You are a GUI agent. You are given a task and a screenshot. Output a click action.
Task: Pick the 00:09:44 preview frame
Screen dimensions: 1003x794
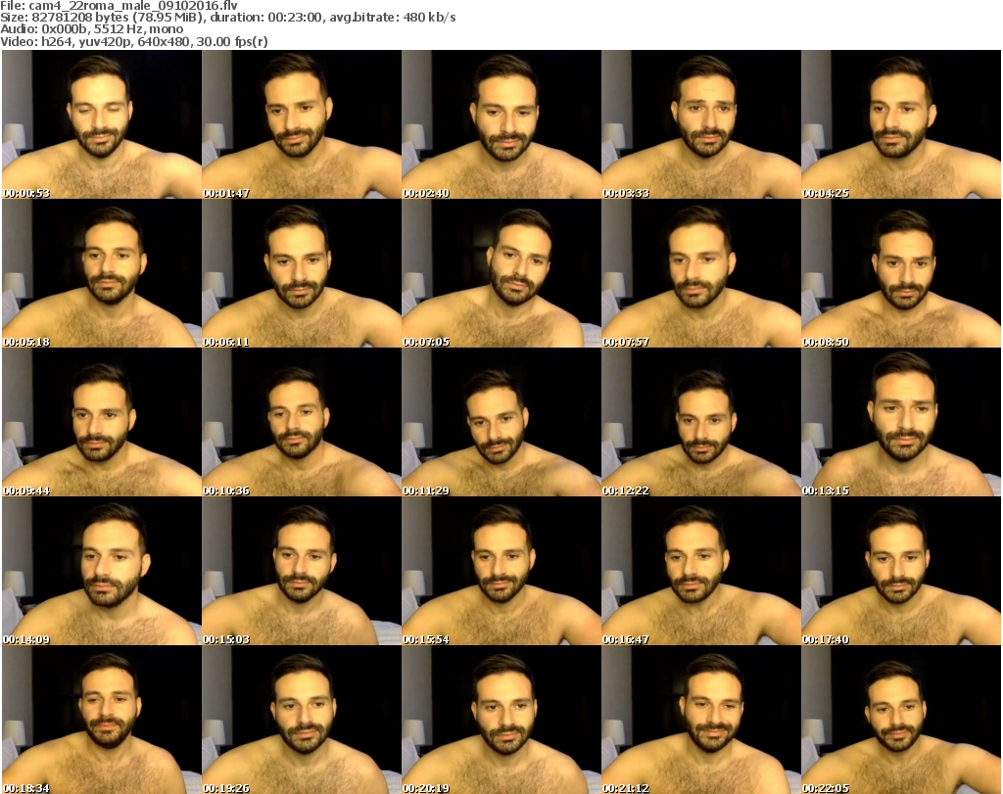click(x=102, y=423)
